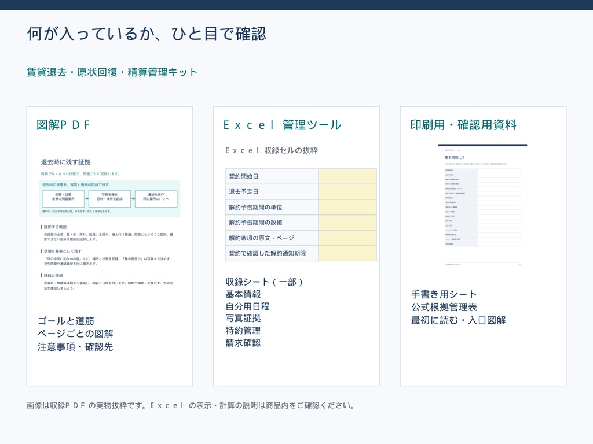The image size is (593, 444).
Task: Click the 公式根拠管理表 line
Action: tap(444, 308)
